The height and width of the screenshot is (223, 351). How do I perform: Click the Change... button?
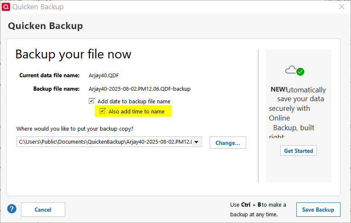[x=228, y=142]
